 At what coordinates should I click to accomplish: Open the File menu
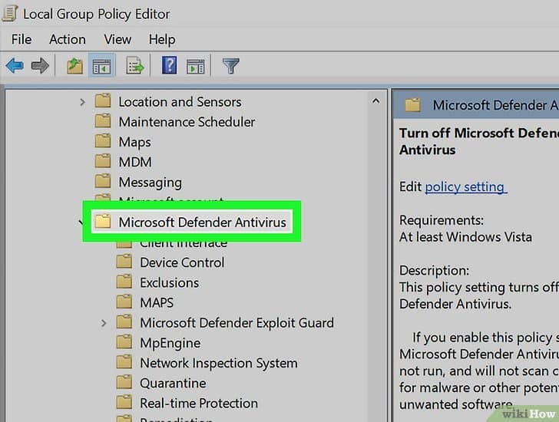click(x=21, y=39)
